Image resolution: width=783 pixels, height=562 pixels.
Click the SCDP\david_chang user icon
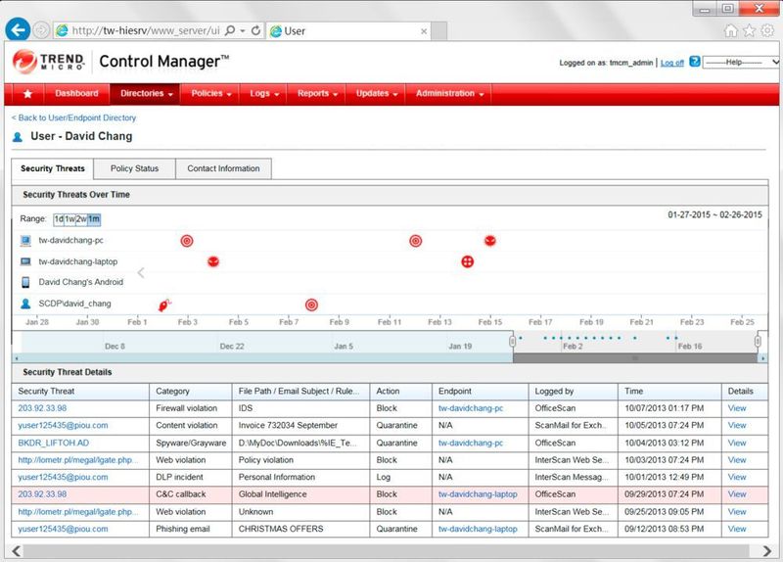click(x=25, y=304)
